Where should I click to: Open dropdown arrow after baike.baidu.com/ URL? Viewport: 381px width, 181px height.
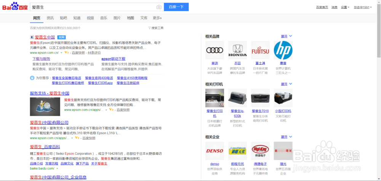[x=57, y=168]
